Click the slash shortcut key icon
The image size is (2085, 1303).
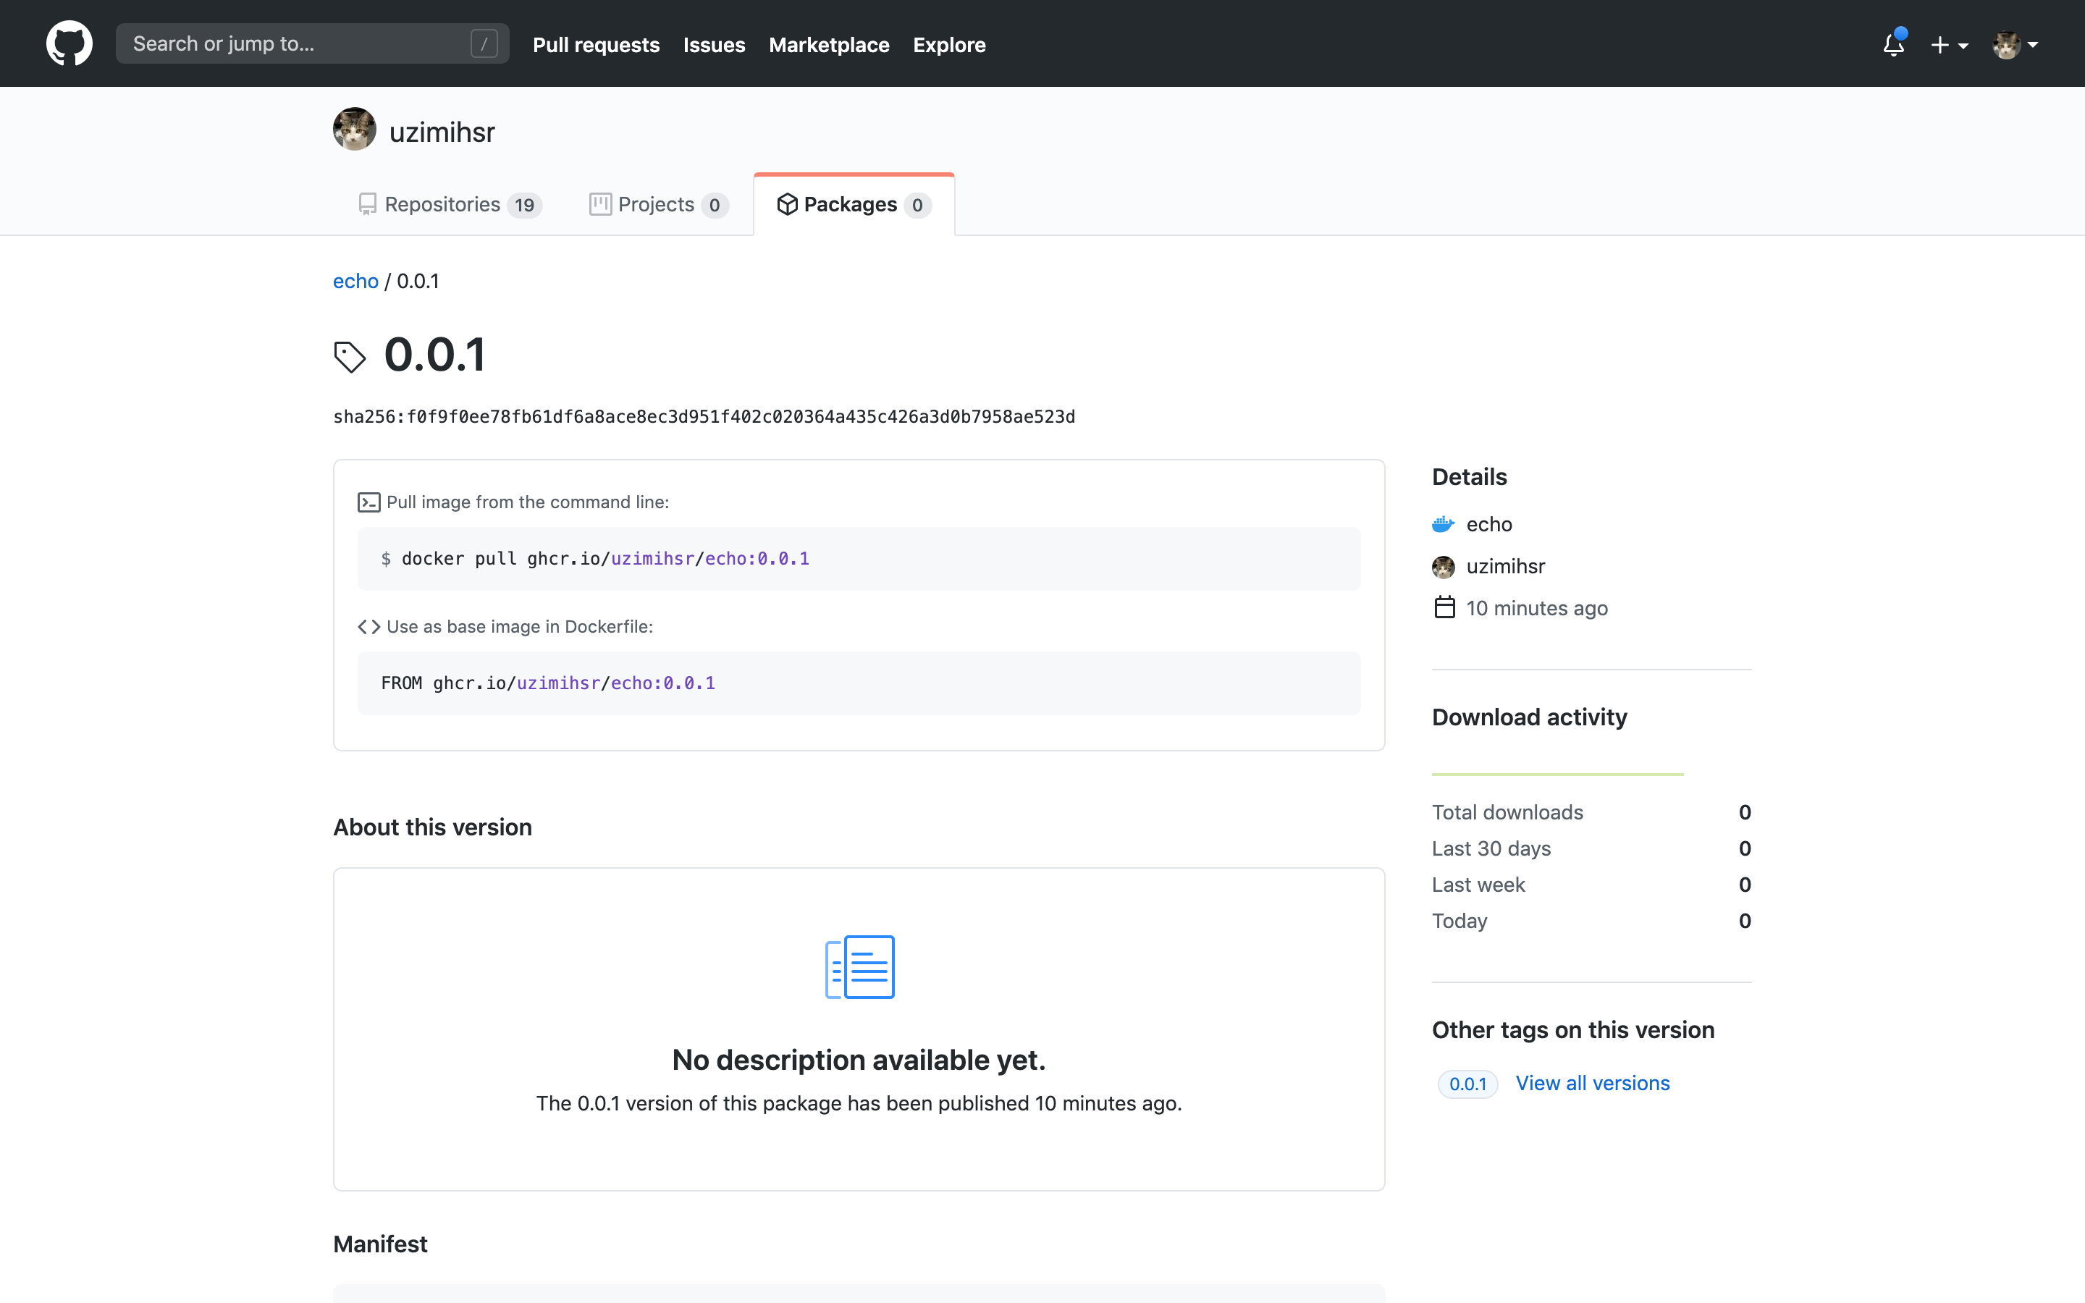(x=484, y=43)
